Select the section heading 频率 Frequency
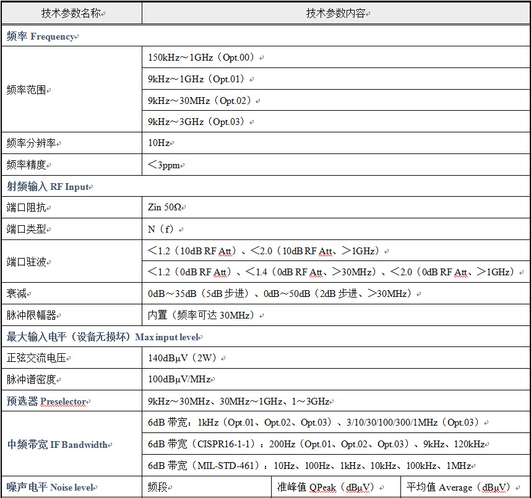 point(42,36)
